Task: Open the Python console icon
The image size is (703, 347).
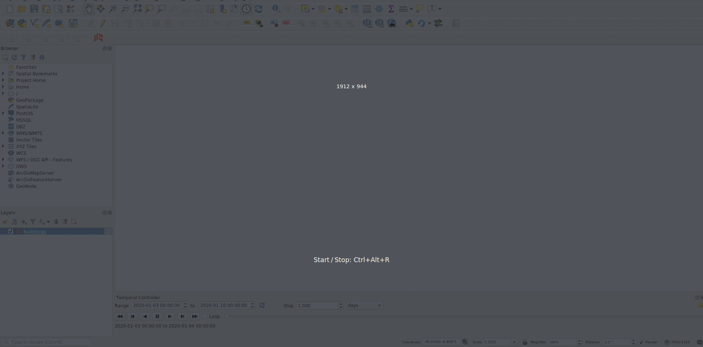Action: coord(409,24)
